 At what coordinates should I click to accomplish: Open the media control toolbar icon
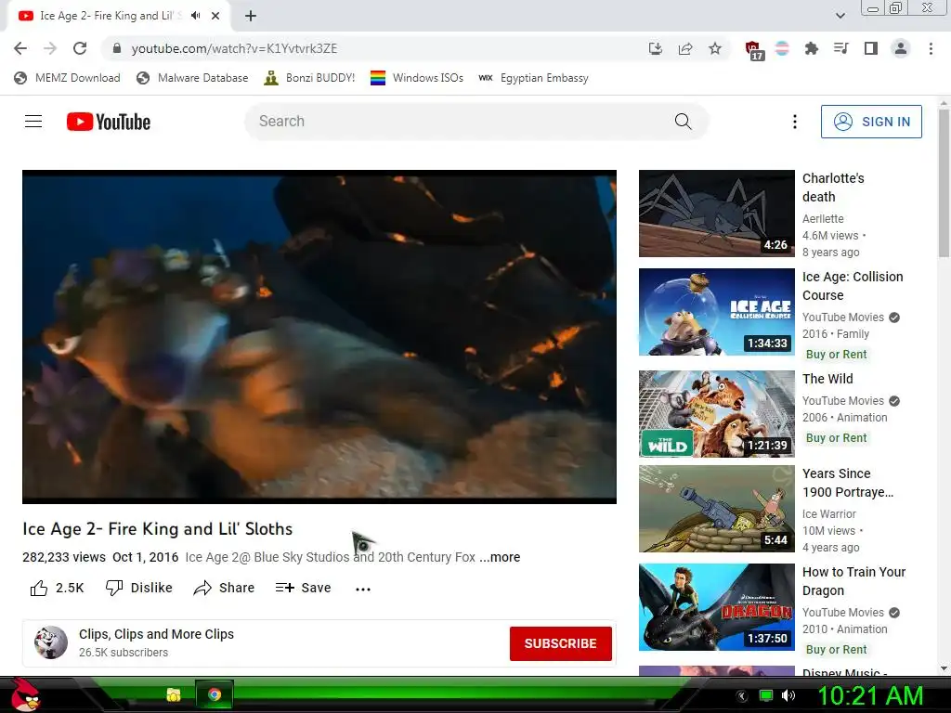(841, 48)
